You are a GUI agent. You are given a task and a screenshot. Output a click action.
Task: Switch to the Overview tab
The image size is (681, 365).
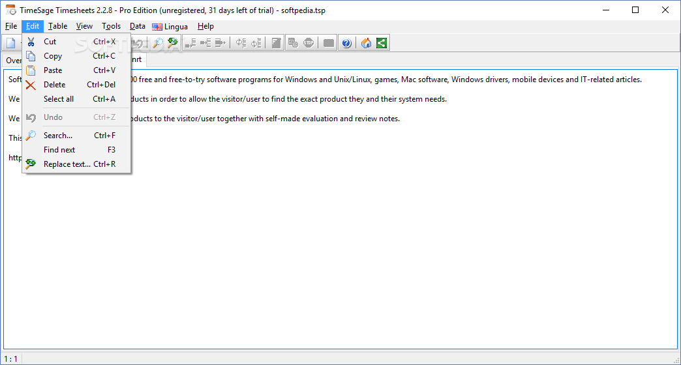pos(13,61)
